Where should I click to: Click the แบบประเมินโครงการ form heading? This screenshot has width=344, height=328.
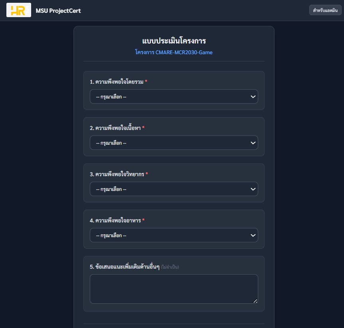174,41
